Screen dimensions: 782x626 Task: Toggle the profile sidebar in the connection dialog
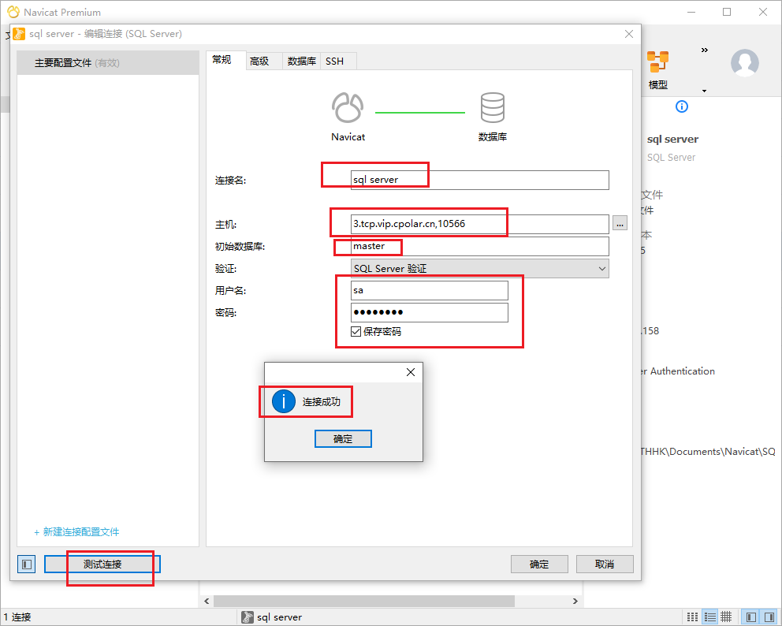point(27,565)
